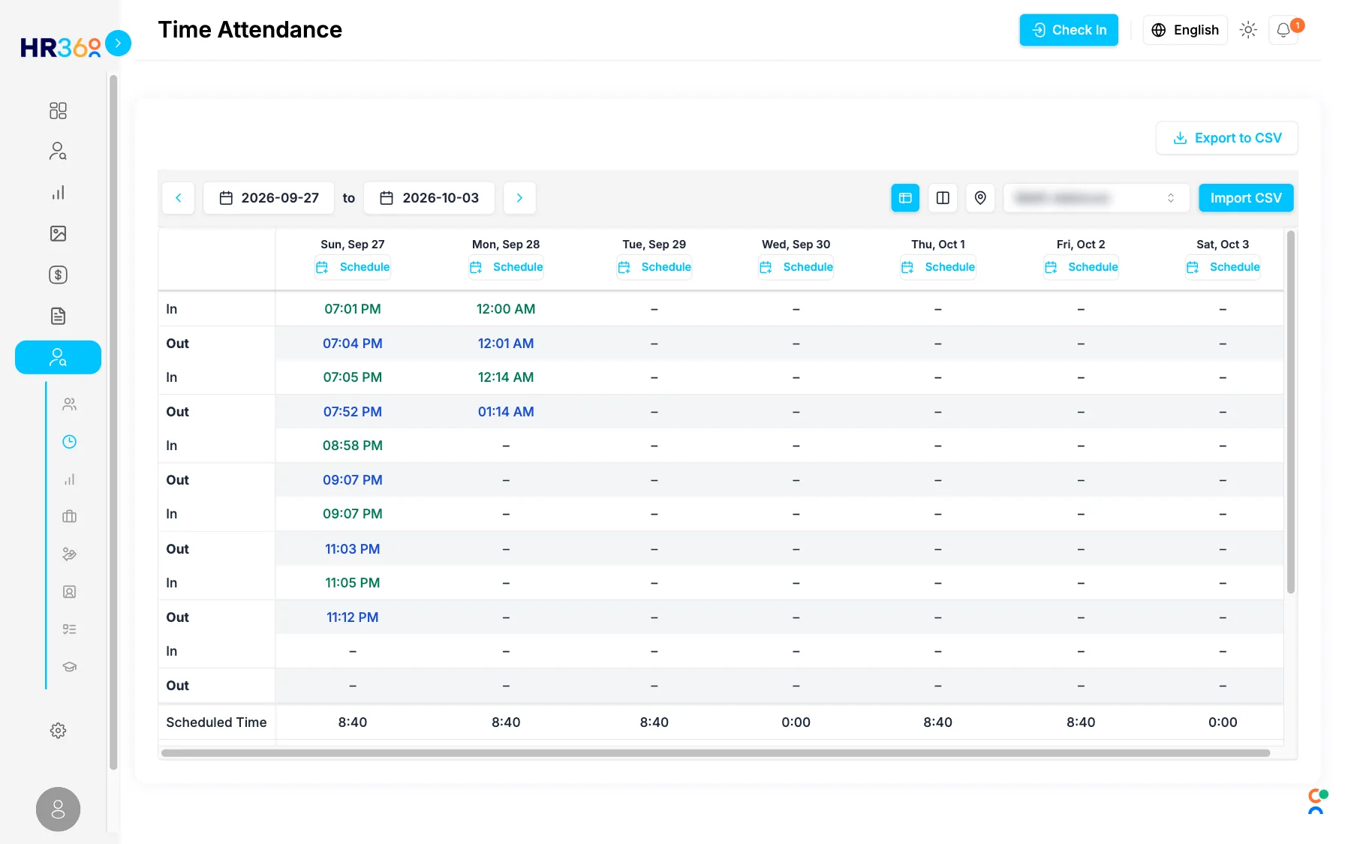Image resolution: width=1351 pixels, height=844 pixels.
Task: Open the bar chart reports icon in sidebar
Action: [x=58, y=193]
